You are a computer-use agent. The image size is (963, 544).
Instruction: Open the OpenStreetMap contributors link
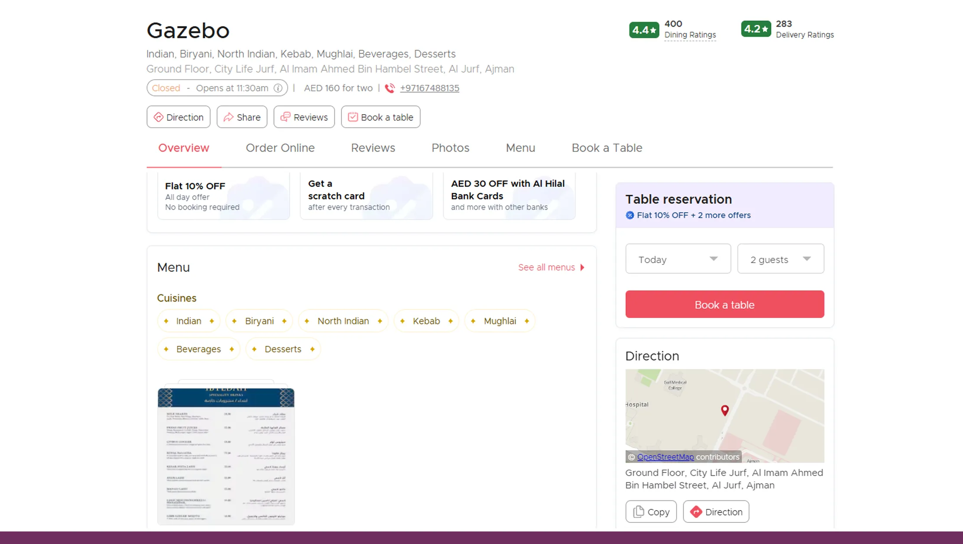tap(665, 457)
